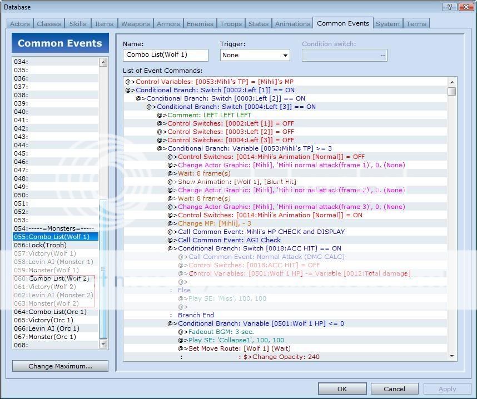477x399 pixels.
Task: Click the Help question mark icon
Action: point(449,7)
